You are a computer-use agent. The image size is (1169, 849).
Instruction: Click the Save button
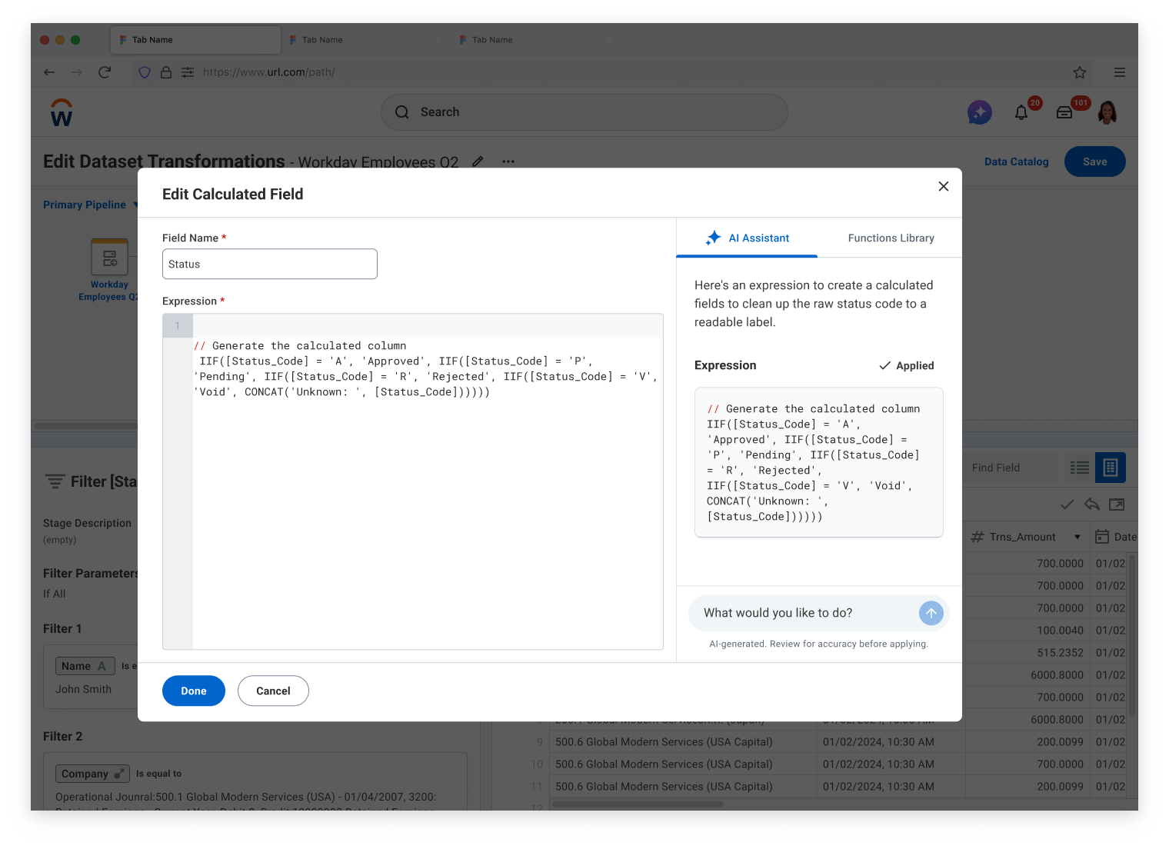pos(1094,161)
